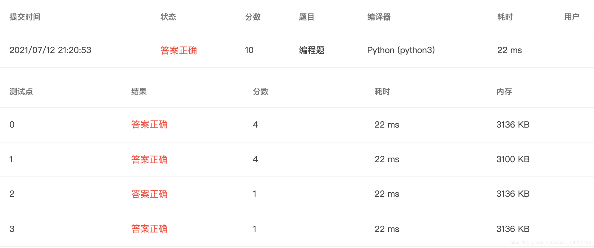
Task: Click the 22 ms time for test point 3
Action: (387, 229)
